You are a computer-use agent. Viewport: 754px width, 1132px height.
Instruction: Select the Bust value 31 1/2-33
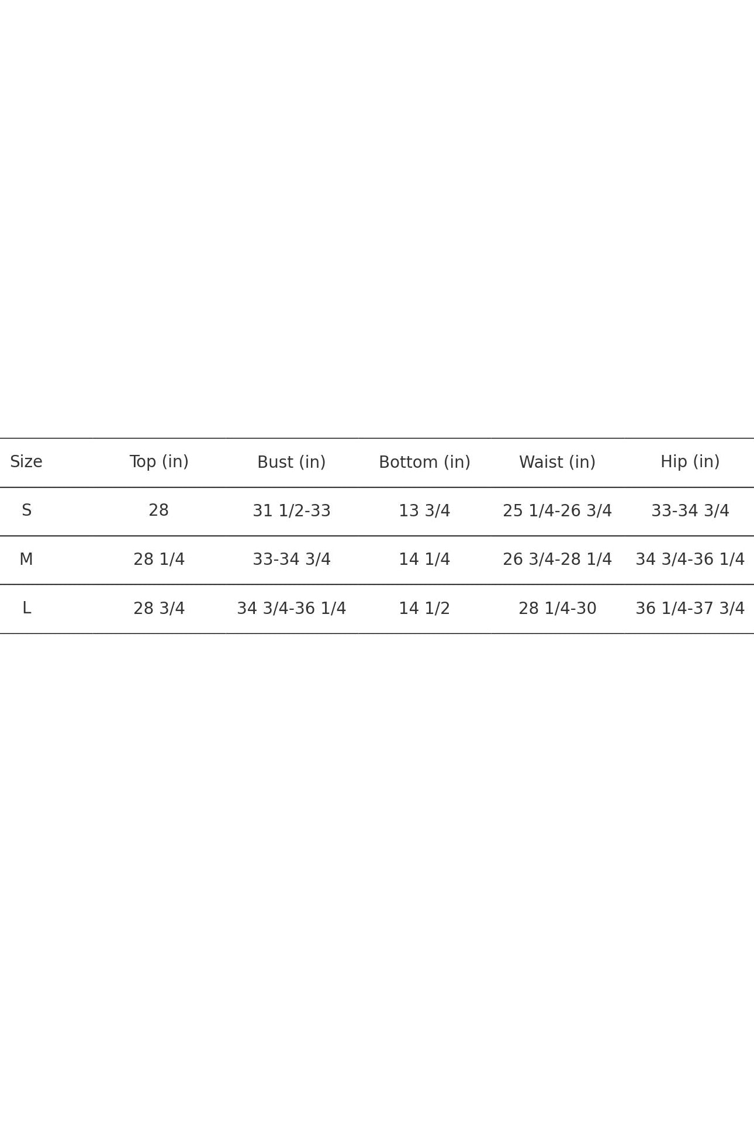292,511
